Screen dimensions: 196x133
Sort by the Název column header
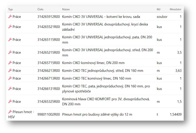(x=66, y=9)
